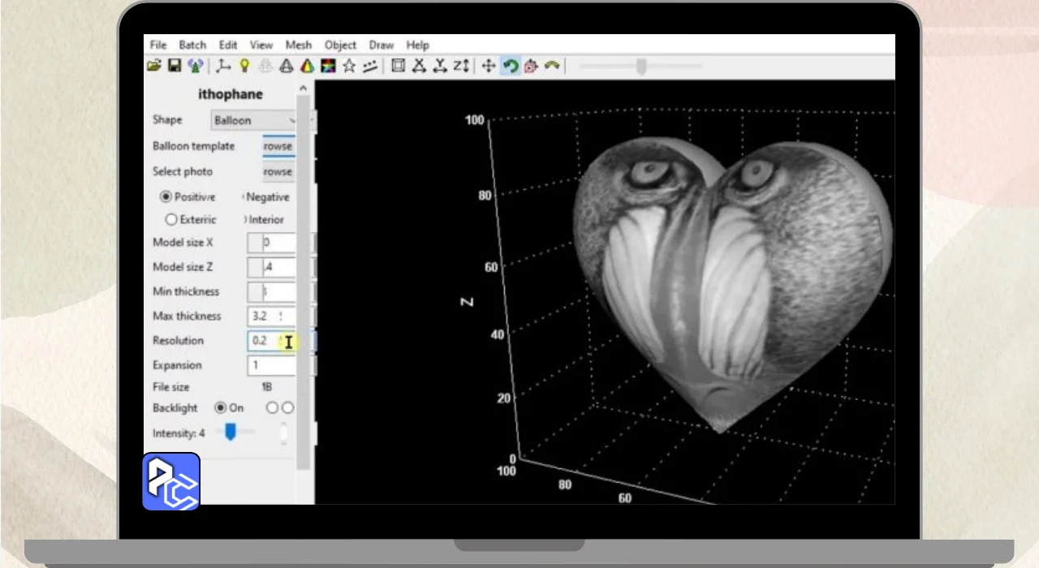Turn Backlight On radio button
This screenshot has width=1039, height=568.
(220, 407)
